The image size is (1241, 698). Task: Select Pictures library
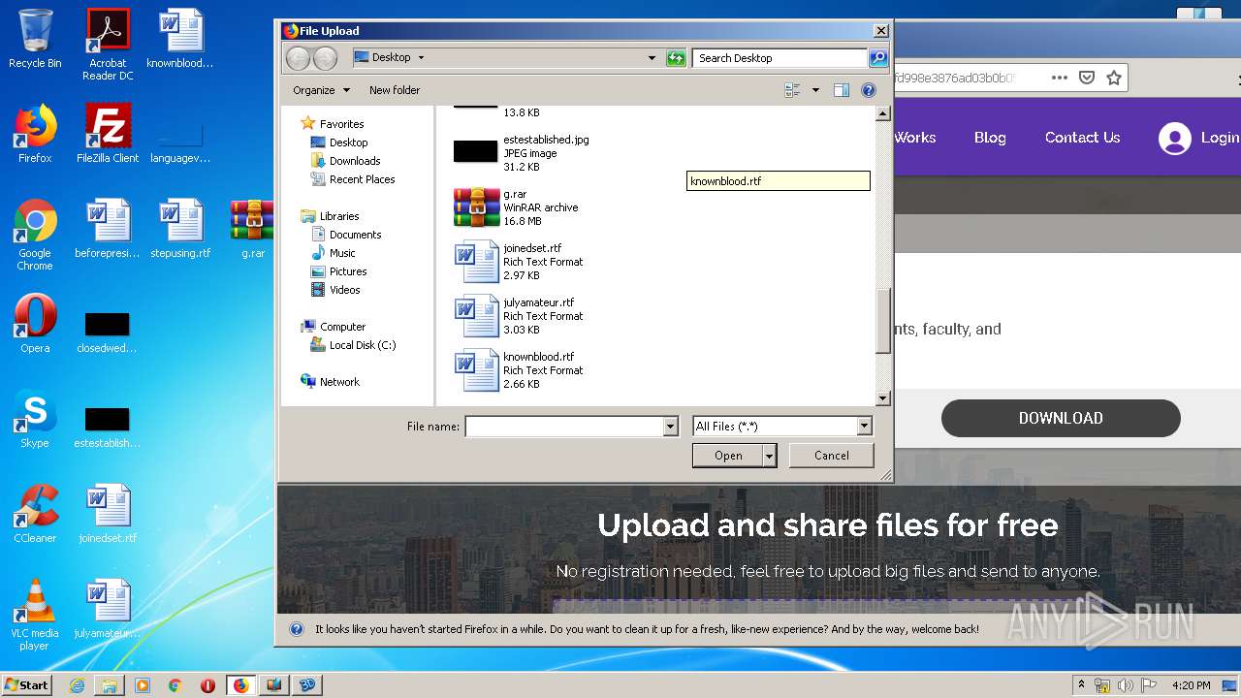(x=338, y=271)
